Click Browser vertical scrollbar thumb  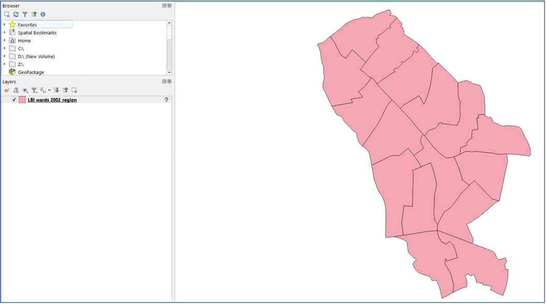pyautogui.click(x=169, y=32)
